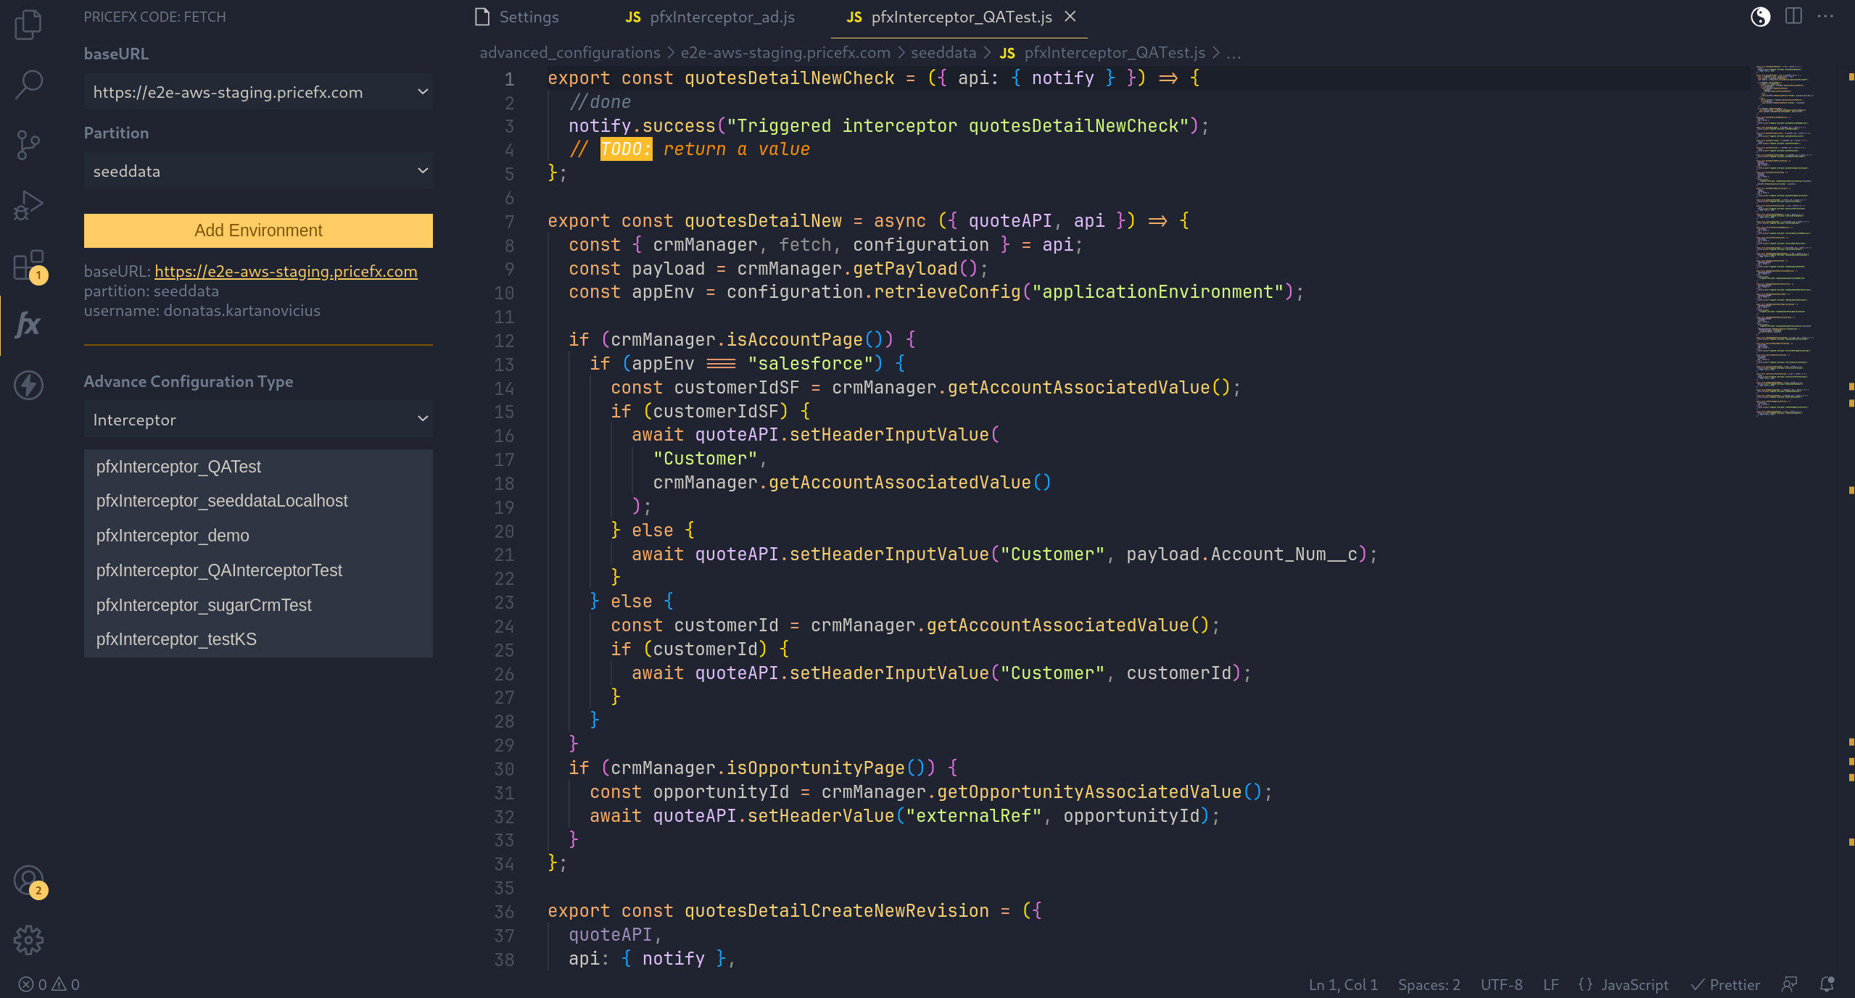Open the Accounts icon with badge

pos(28,881)
